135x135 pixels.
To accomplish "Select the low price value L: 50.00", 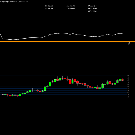I will (71, 9).
